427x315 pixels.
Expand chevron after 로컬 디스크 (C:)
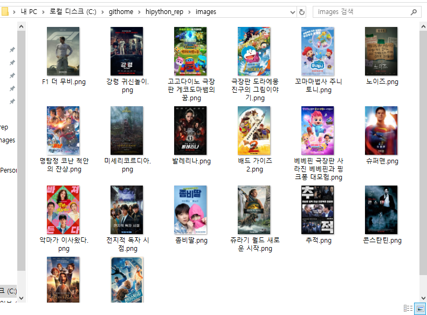pyautogui.click(x=102, y=12)
